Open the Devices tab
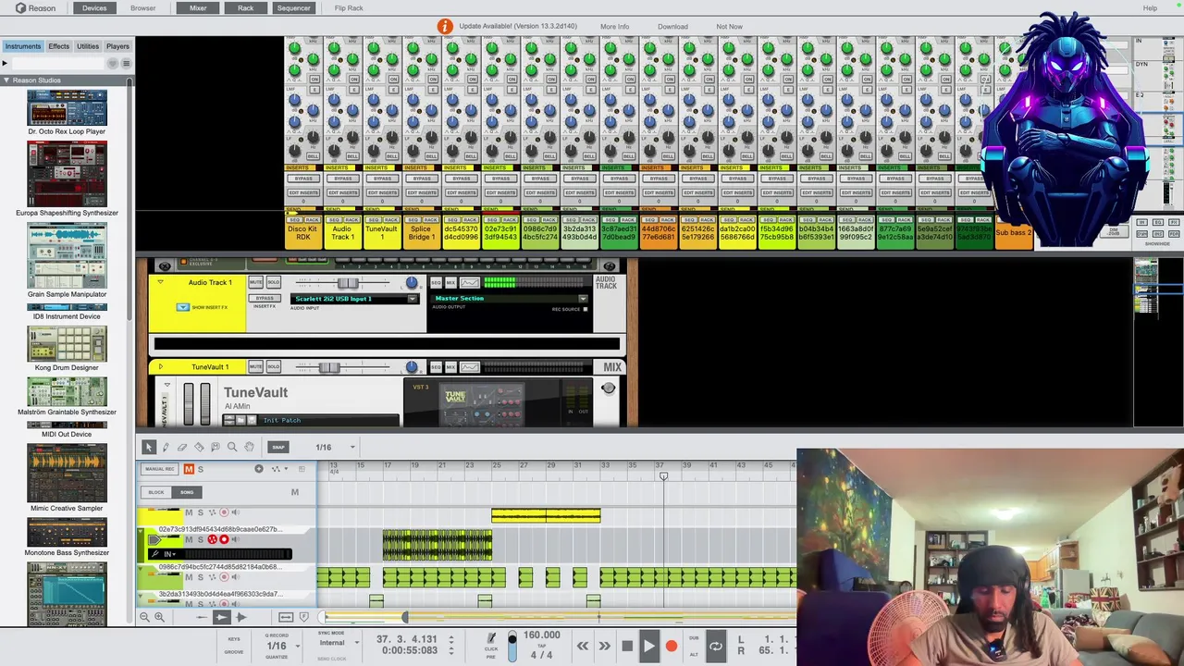The image size is (1184, 666). point(94,8)
